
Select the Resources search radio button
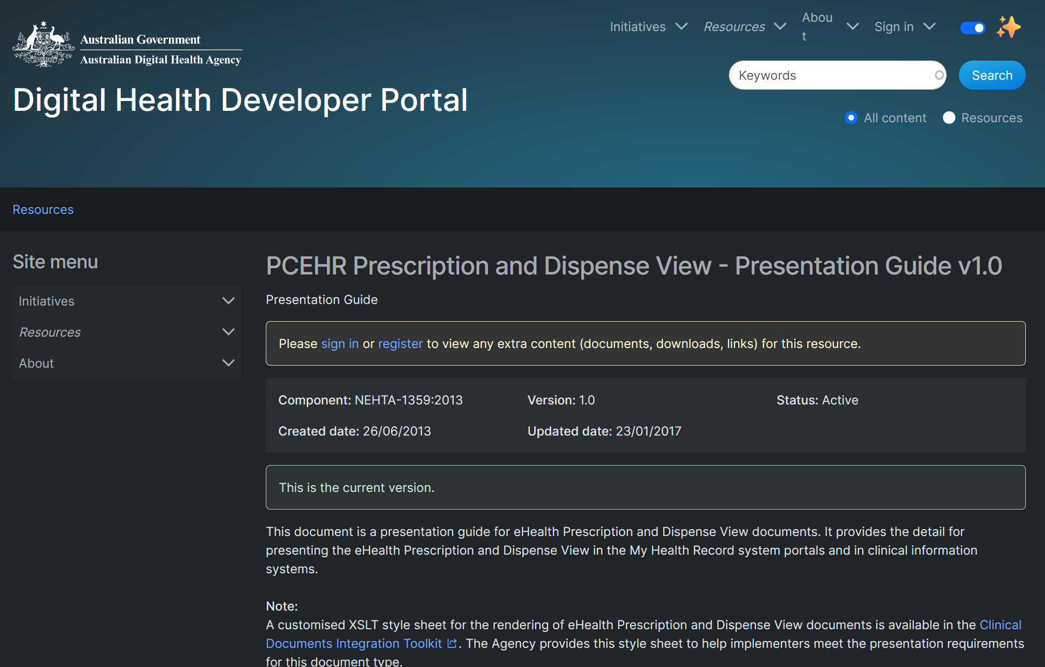tap(949, 118)
